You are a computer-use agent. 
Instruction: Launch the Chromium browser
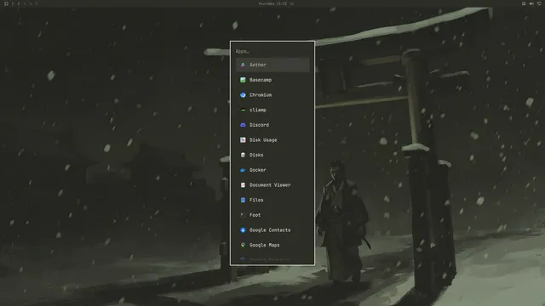point(272,94)
